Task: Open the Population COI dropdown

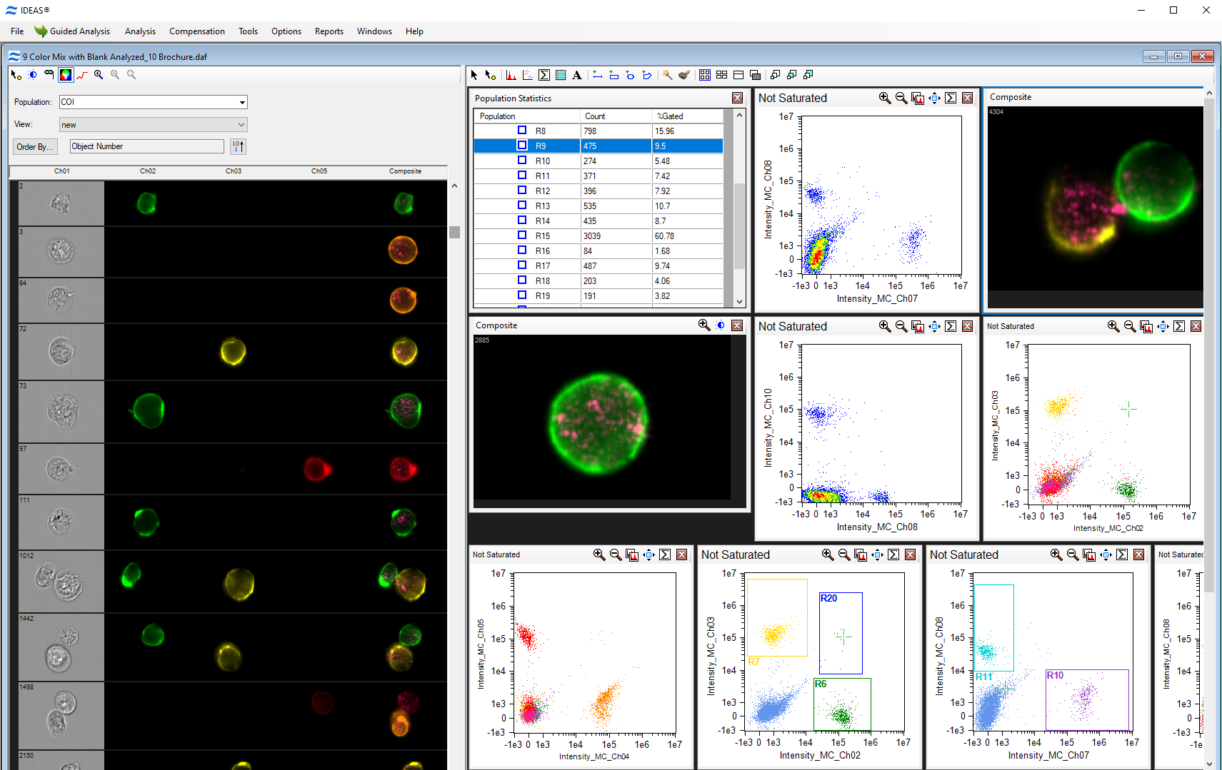Action: pos(242,102)
